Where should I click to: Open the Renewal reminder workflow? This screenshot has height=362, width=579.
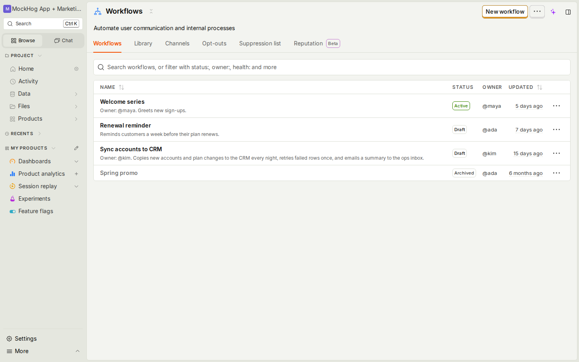[125, 125]
